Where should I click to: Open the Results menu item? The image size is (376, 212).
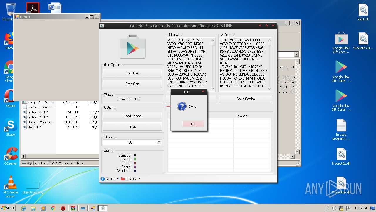pyautogui.click(x=128, y=179)
